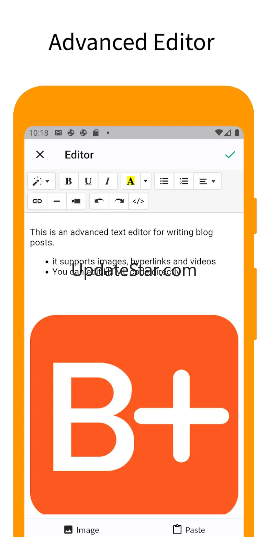The height and width of the screenshot is (537, 268).
Task: Tap the SD card icon in status bar
Action: pos(96,133)
